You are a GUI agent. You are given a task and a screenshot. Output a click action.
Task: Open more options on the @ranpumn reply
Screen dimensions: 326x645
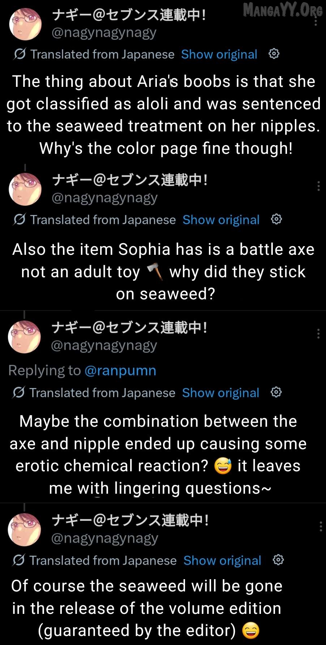[318, 333]
